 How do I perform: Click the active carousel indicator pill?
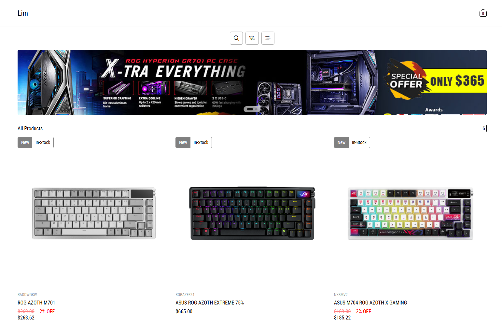coord(250,109)
